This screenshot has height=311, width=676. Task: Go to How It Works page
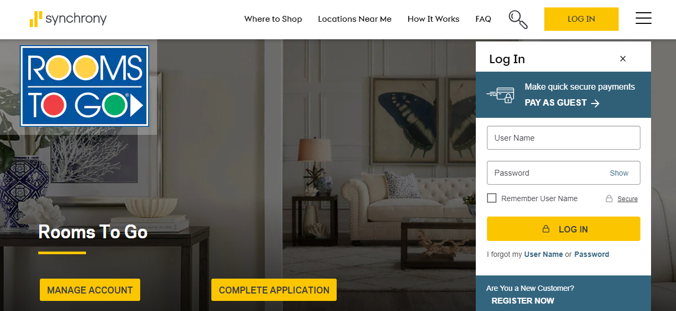(x=433, y=19)
